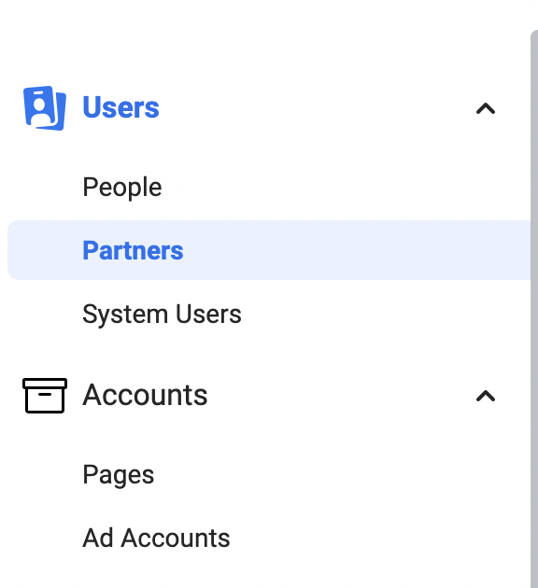The height and width of the screenshot is (588, 538).
Task: Toggle the Accounts group by its up arrow
Action: coord(486,396)
